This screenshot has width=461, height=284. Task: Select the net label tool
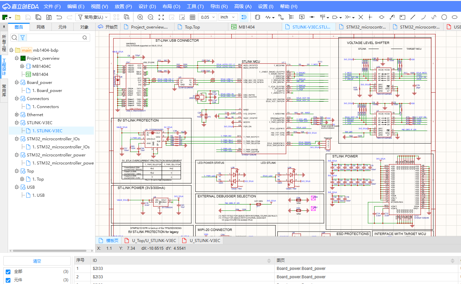pos(302,17)
